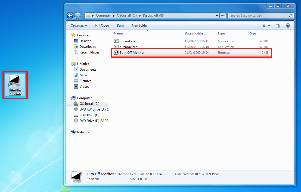The image size is (301, 192).
Task: Open the Documents library
Action: click(x=85, y=69)
